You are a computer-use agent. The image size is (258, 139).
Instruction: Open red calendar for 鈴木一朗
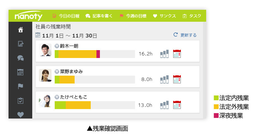(x=177, y=54)
